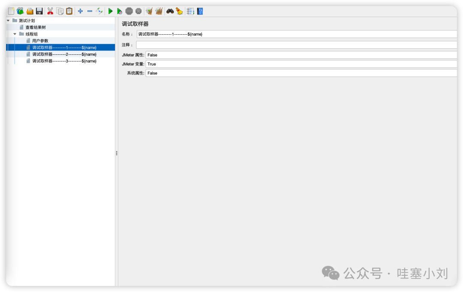Save the test plan with floppy icon
463x292 pixels.
click(39, 11)
